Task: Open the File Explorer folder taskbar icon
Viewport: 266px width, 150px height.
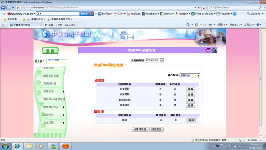Action: click(29, 146)
